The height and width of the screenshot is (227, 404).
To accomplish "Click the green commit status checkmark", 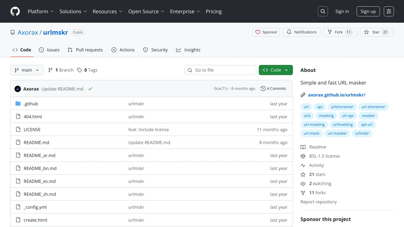I will pos(90,89).
